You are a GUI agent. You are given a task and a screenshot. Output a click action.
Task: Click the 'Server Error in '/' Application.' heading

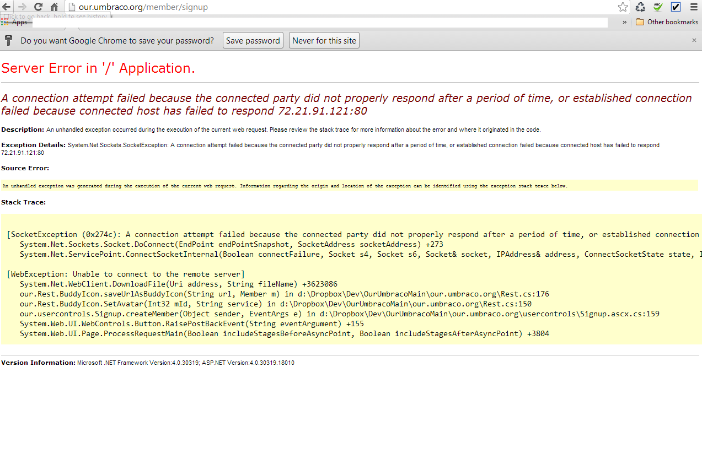[x=98, y=68]
